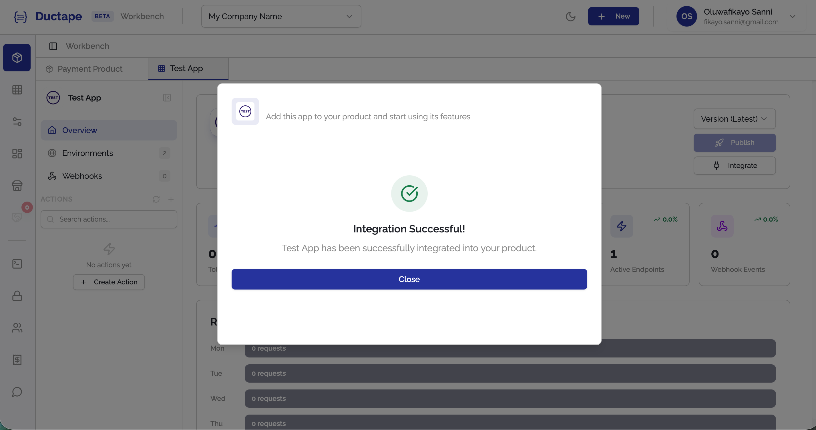This screenshot has height=430, width=816.
Task: Open the grid apps sidebar icon
Action: [17, 90]
